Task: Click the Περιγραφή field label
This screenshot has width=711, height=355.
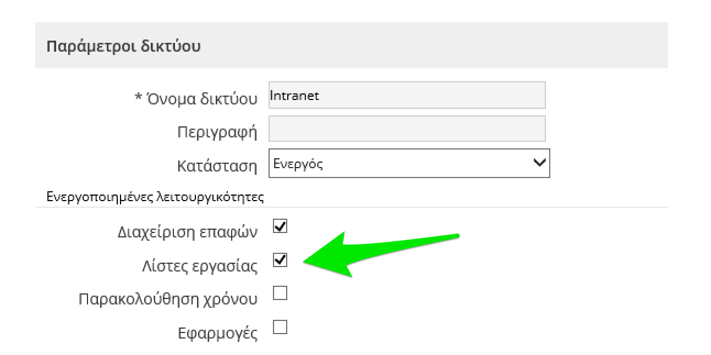Action: coord(217,132)
